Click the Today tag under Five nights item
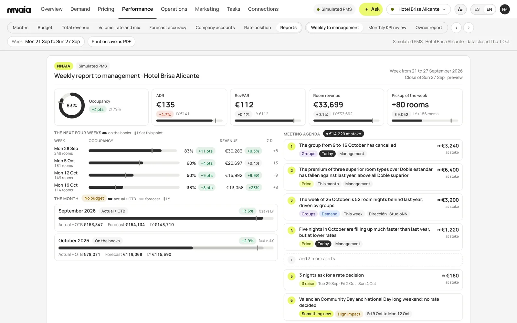The image size is (517, 323). tap(323, 244)
